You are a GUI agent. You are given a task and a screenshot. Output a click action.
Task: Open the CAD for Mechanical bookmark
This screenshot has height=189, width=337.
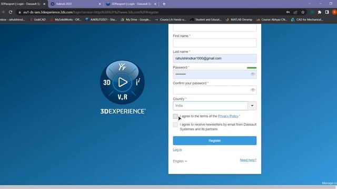pyautogui.click(x=307, y=19)
